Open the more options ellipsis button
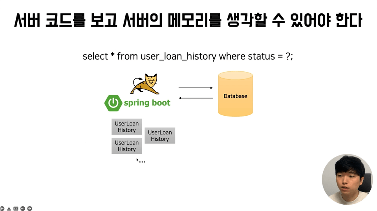The width and height of the screenshot is (377, 211). [x=23, y=208]
